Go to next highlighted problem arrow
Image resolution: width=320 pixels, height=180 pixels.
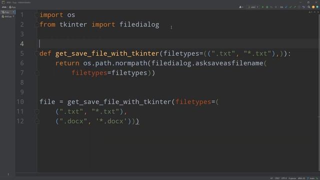coord(318,12)
